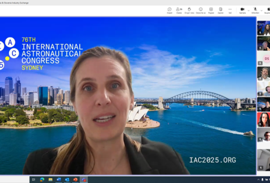Select the bottom thumbnail showing a ceiling

(x=264, y=160)
